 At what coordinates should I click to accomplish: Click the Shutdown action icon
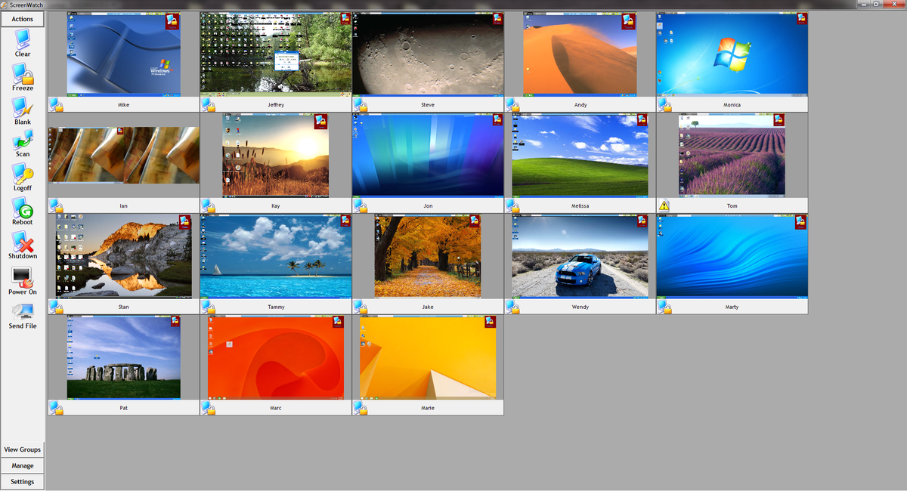tap(23, 242)
